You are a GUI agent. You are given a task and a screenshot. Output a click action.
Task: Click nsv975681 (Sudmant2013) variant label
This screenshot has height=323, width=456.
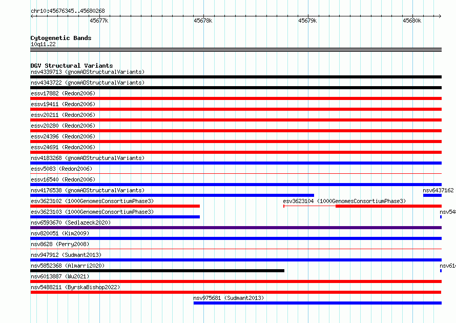coord(229,298)
